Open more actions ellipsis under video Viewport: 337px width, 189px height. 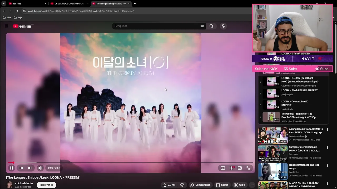252,185
